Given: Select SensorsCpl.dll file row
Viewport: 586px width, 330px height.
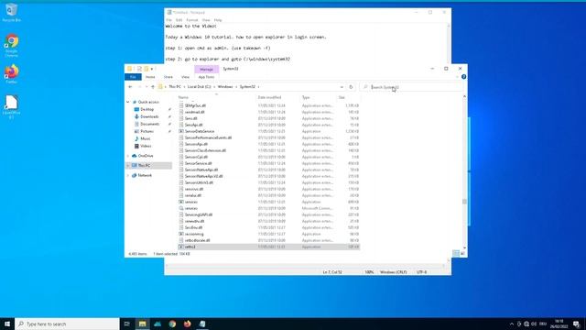Looking at the screenshot, I should tap(268, 157).
